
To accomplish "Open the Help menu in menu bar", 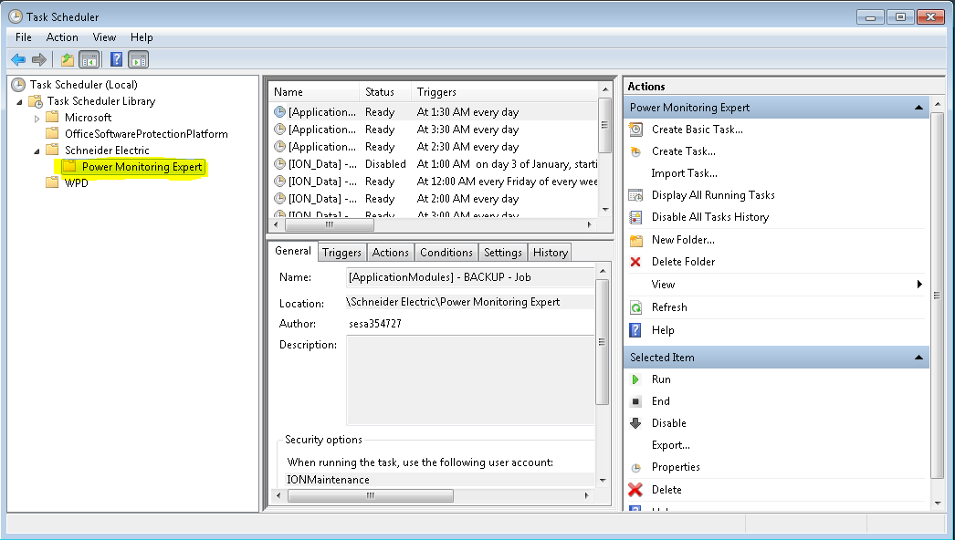I will tap(142, 37).
